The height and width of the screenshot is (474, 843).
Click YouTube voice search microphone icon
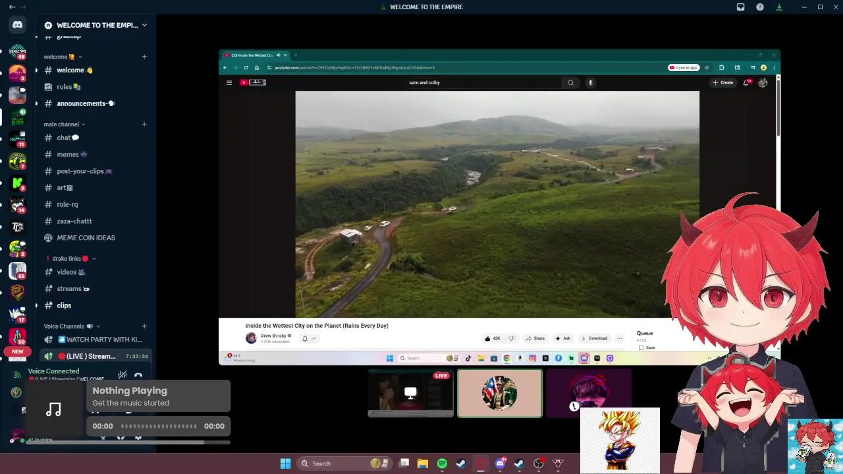click(x=590, y=82)
